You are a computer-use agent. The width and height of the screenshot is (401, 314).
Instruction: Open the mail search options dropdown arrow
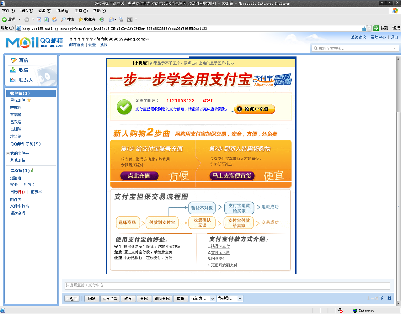pyautogui.click(x=395, y=48)
